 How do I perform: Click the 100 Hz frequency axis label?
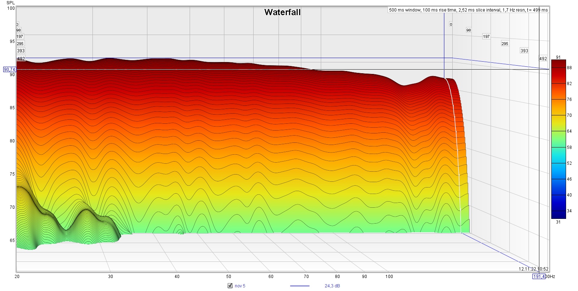click(x=389, y=277)
